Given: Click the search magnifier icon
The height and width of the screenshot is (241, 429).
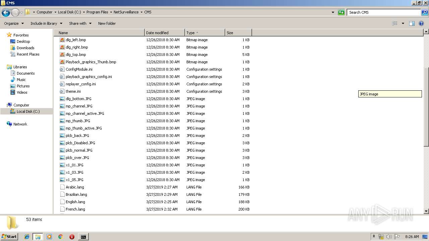Looking at the screenshot, I should click(x=424, y=12).
